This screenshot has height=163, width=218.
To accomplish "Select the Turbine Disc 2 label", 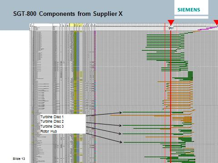I will pos(52,121).
